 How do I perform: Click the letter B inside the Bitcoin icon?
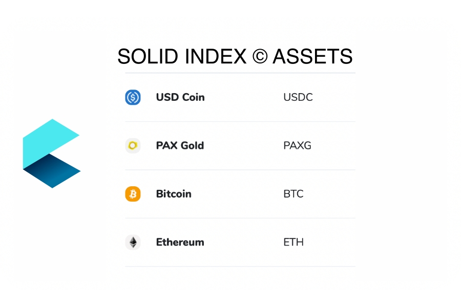click(133, 194)
